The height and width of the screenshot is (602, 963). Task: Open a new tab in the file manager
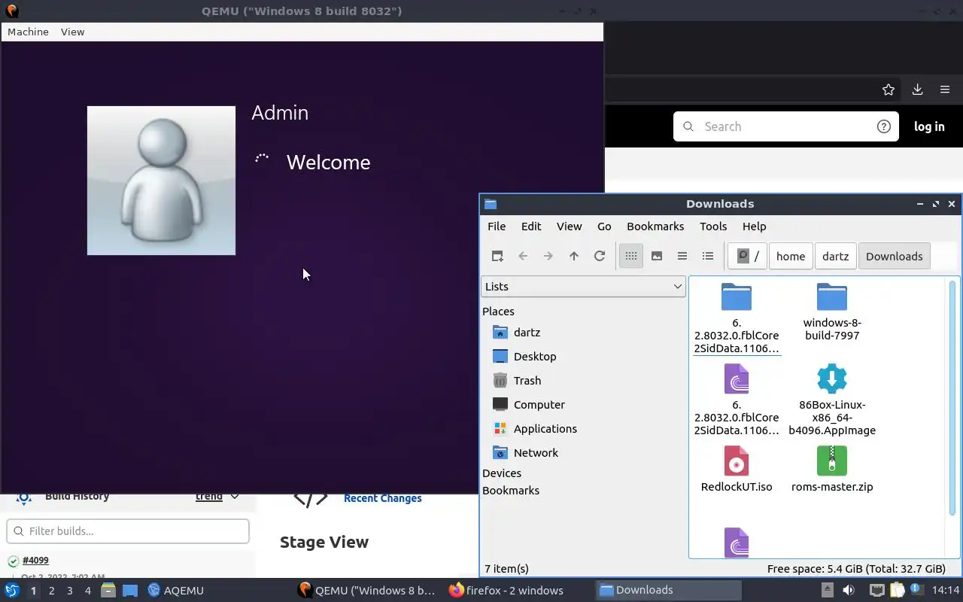[x=497, y=256]
